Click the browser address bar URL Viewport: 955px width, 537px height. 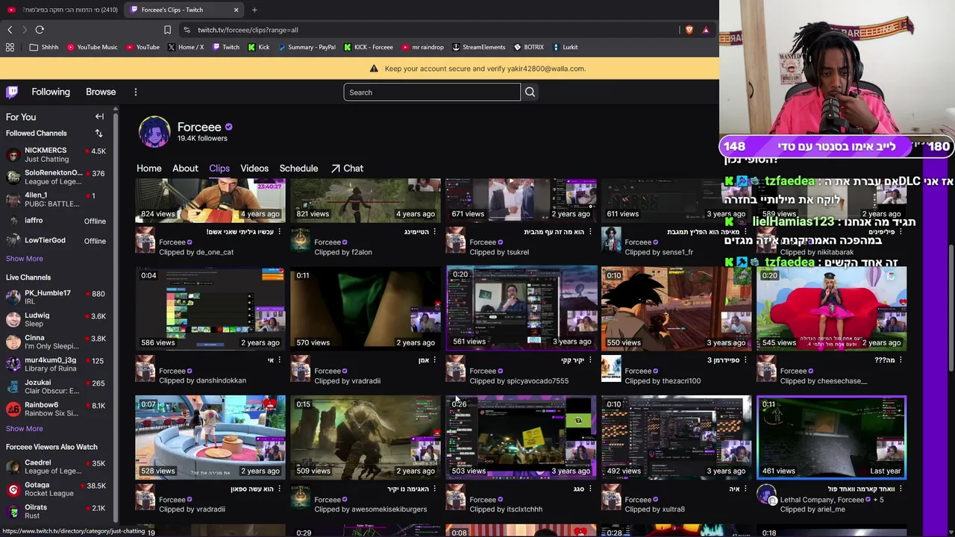248,30
